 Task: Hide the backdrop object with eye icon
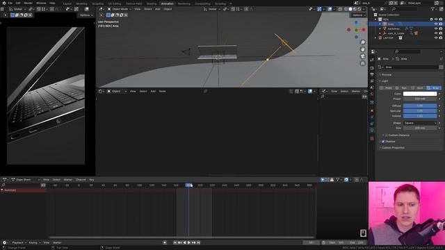click(x=436, y=28)
